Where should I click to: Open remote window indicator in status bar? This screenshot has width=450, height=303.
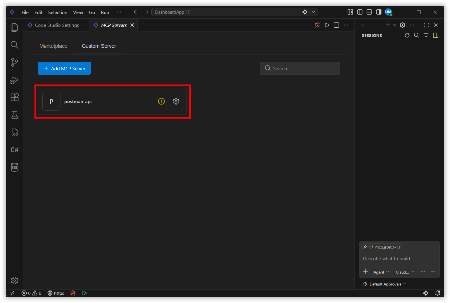(x=12, y=293)
